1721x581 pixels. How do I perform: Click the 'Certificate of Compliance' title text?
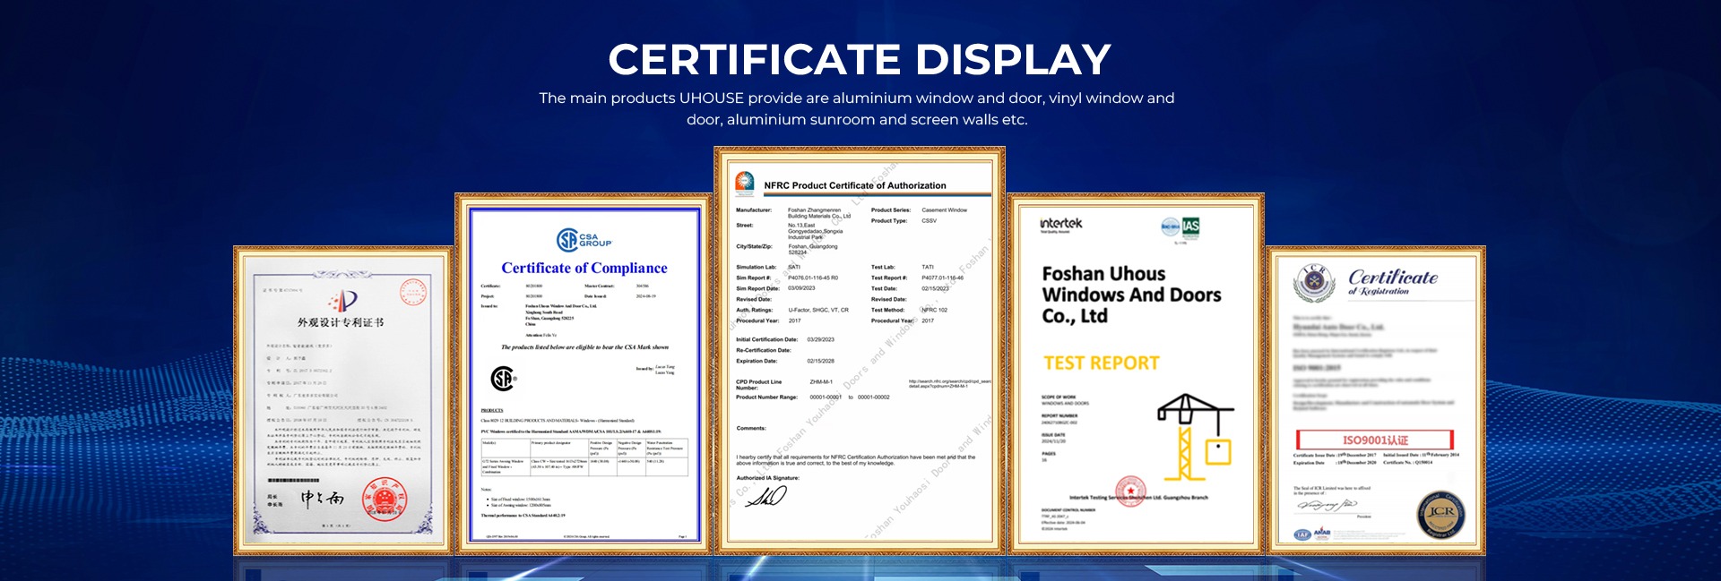584,268
